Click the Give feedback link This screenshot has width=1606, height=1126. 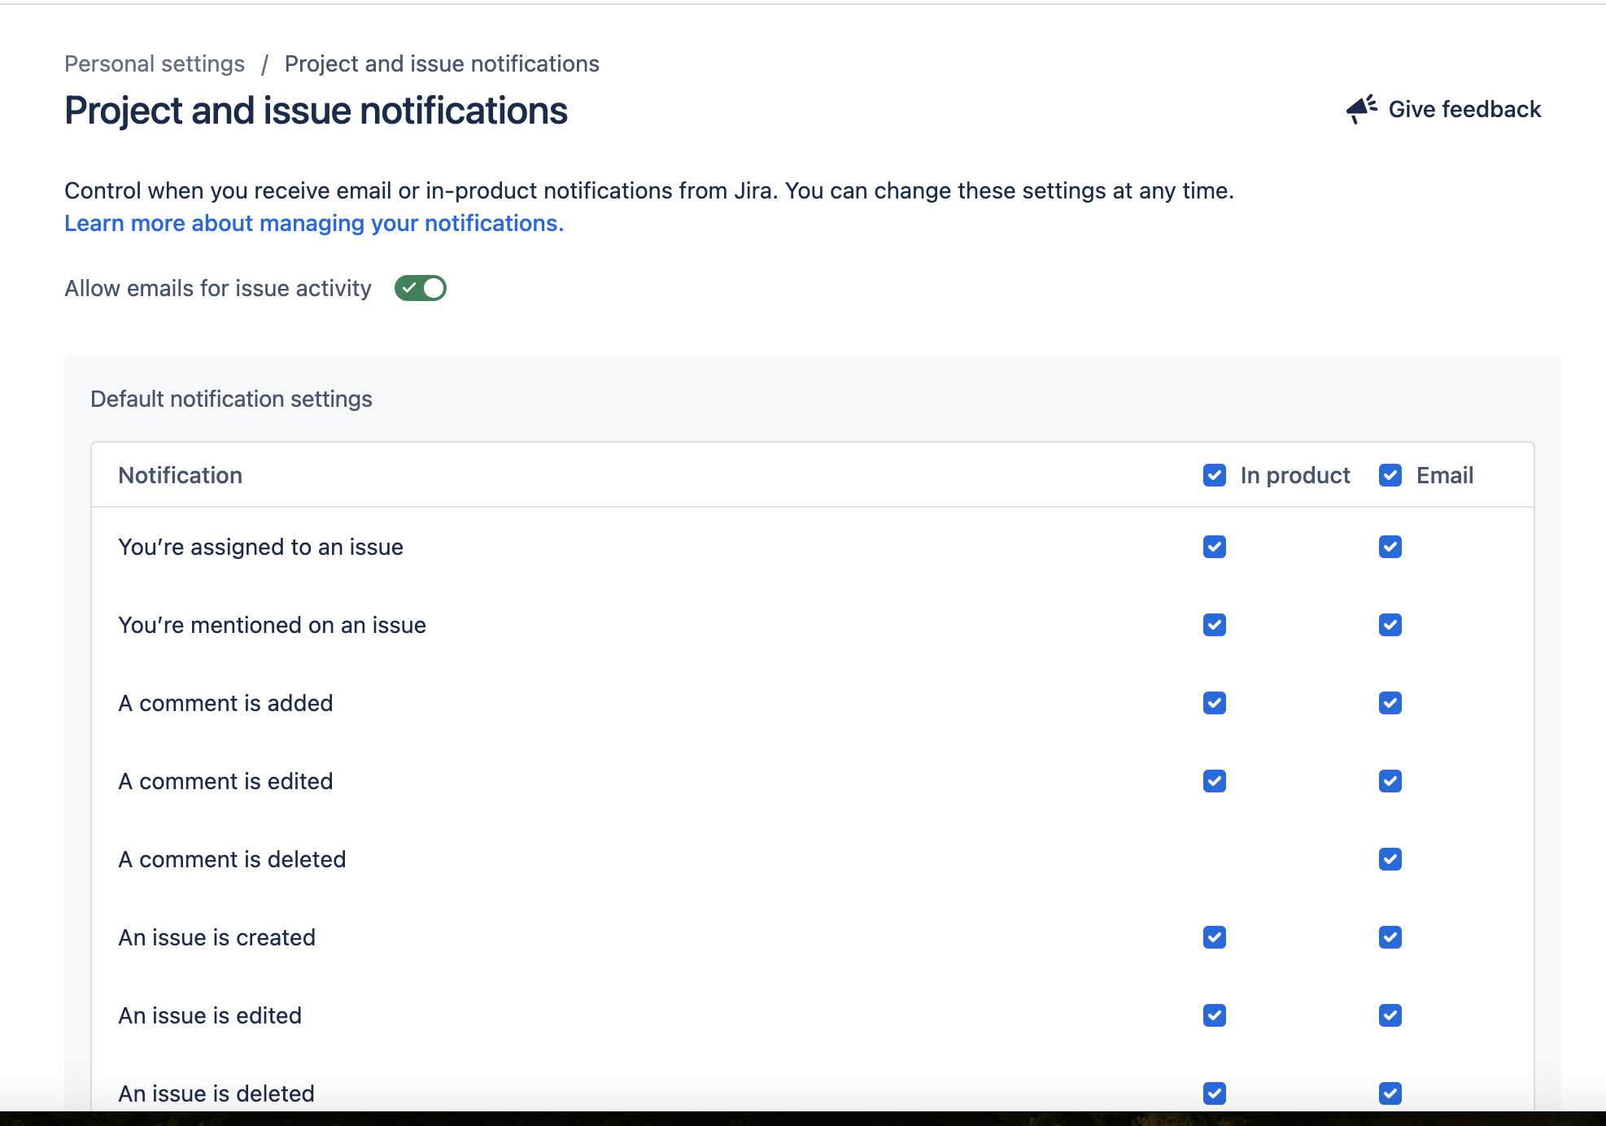coord(1464,109)
